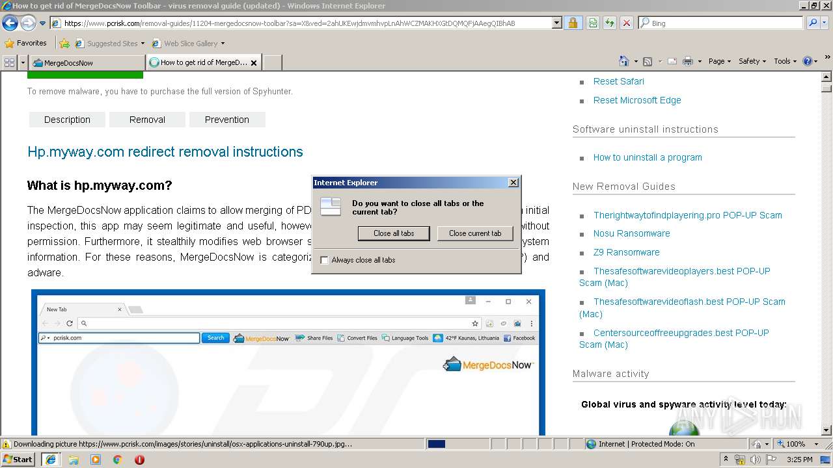Refresh the page with the Refresh icon
The height and width of the screenshot is (468, 833).
pyautogui.click(x=610, y=23)
